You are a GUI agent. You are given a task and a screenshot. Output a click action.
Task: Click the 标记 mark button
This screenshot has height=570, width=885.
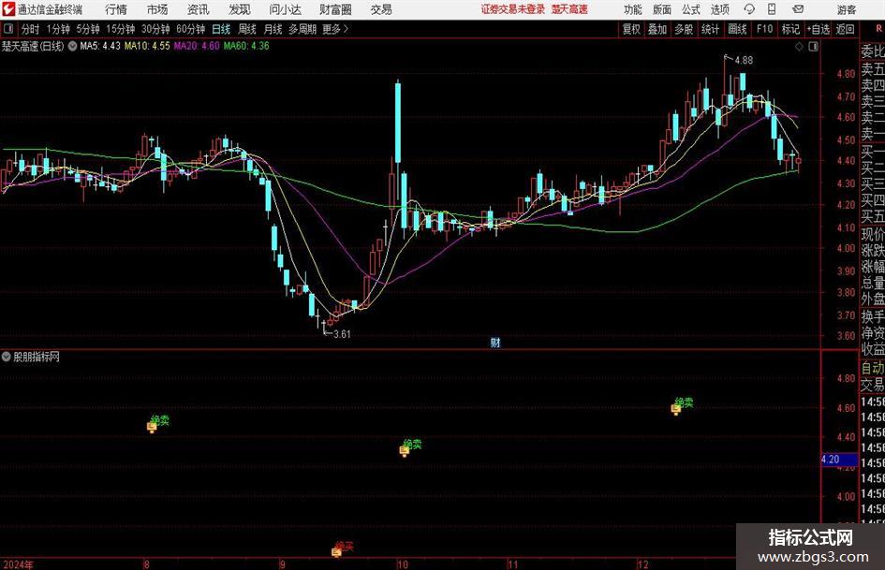click(x=790, y=29)
